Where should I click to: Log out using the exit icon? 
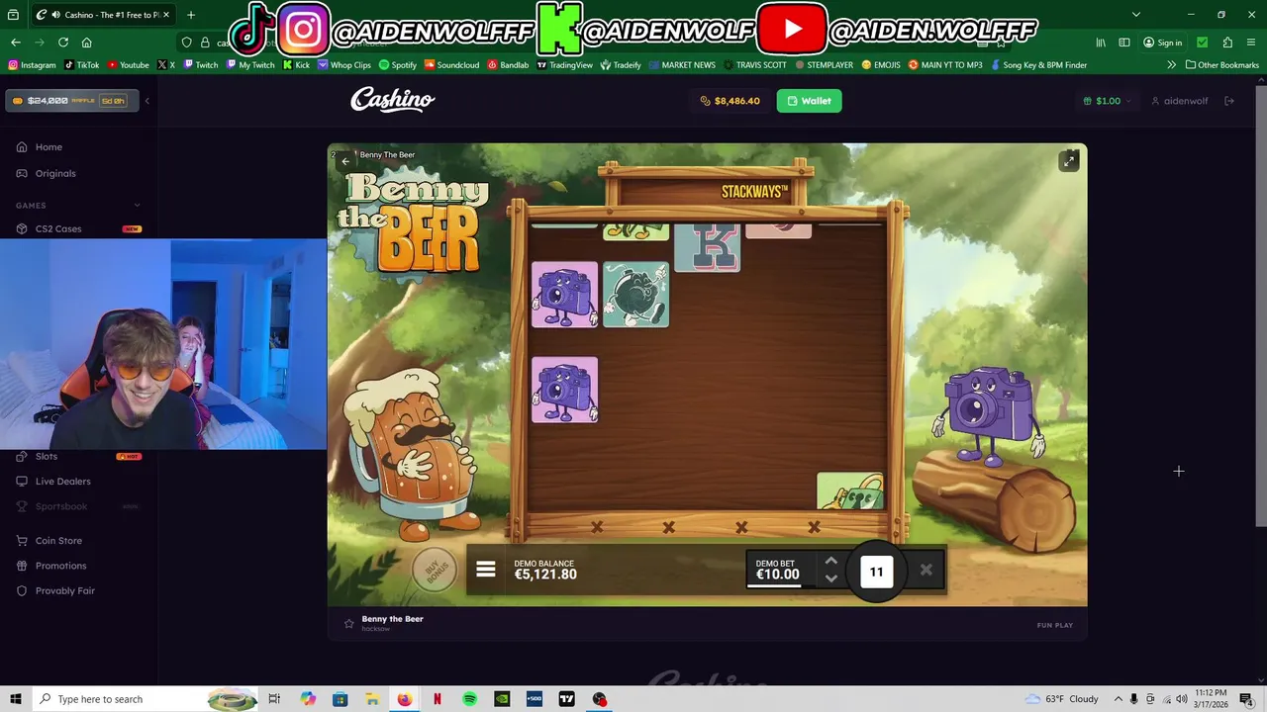1229,101
